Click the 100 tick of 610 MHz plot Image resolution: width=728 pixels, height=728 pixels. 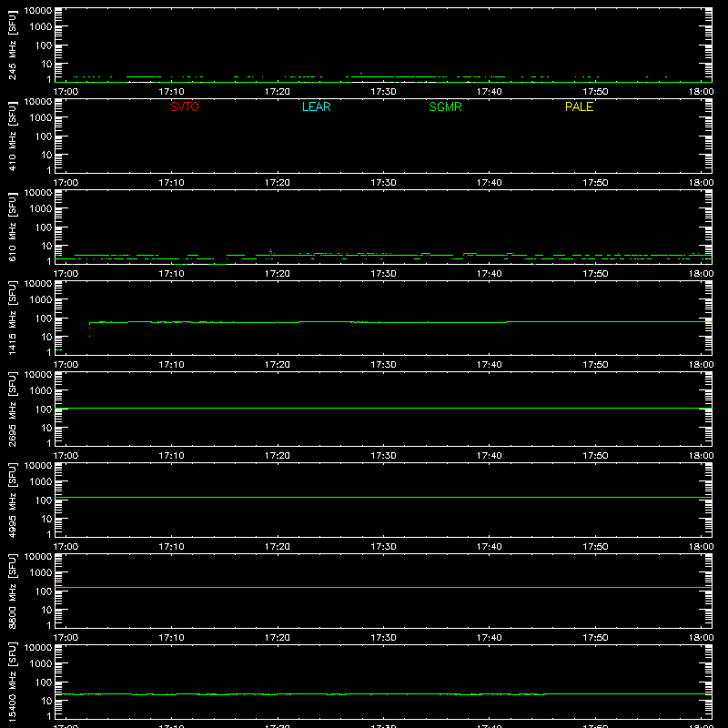[44, 227]
